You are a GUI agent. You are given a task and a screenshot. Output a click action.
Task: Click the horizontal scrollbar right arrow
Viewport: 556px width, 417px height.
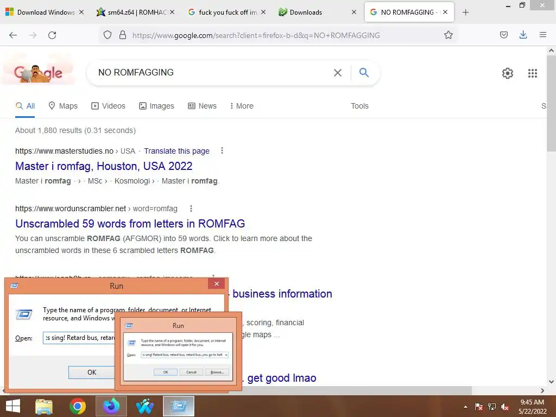(x=542, y=390)
